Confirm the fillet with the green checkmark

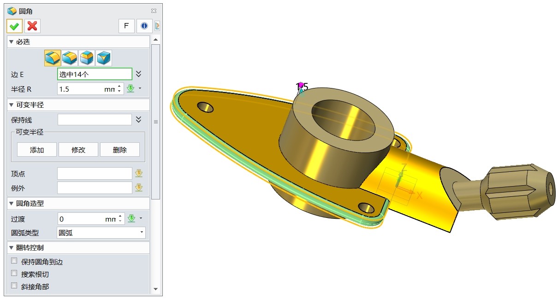point(14,26)
